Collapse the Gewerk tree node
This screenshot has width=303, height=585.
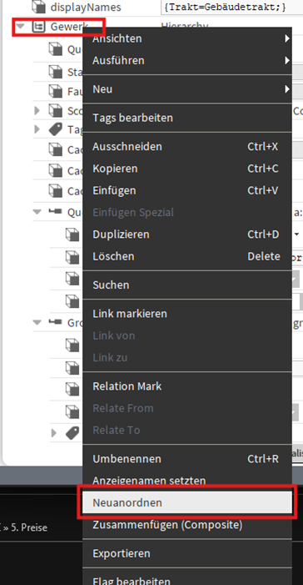21,27
